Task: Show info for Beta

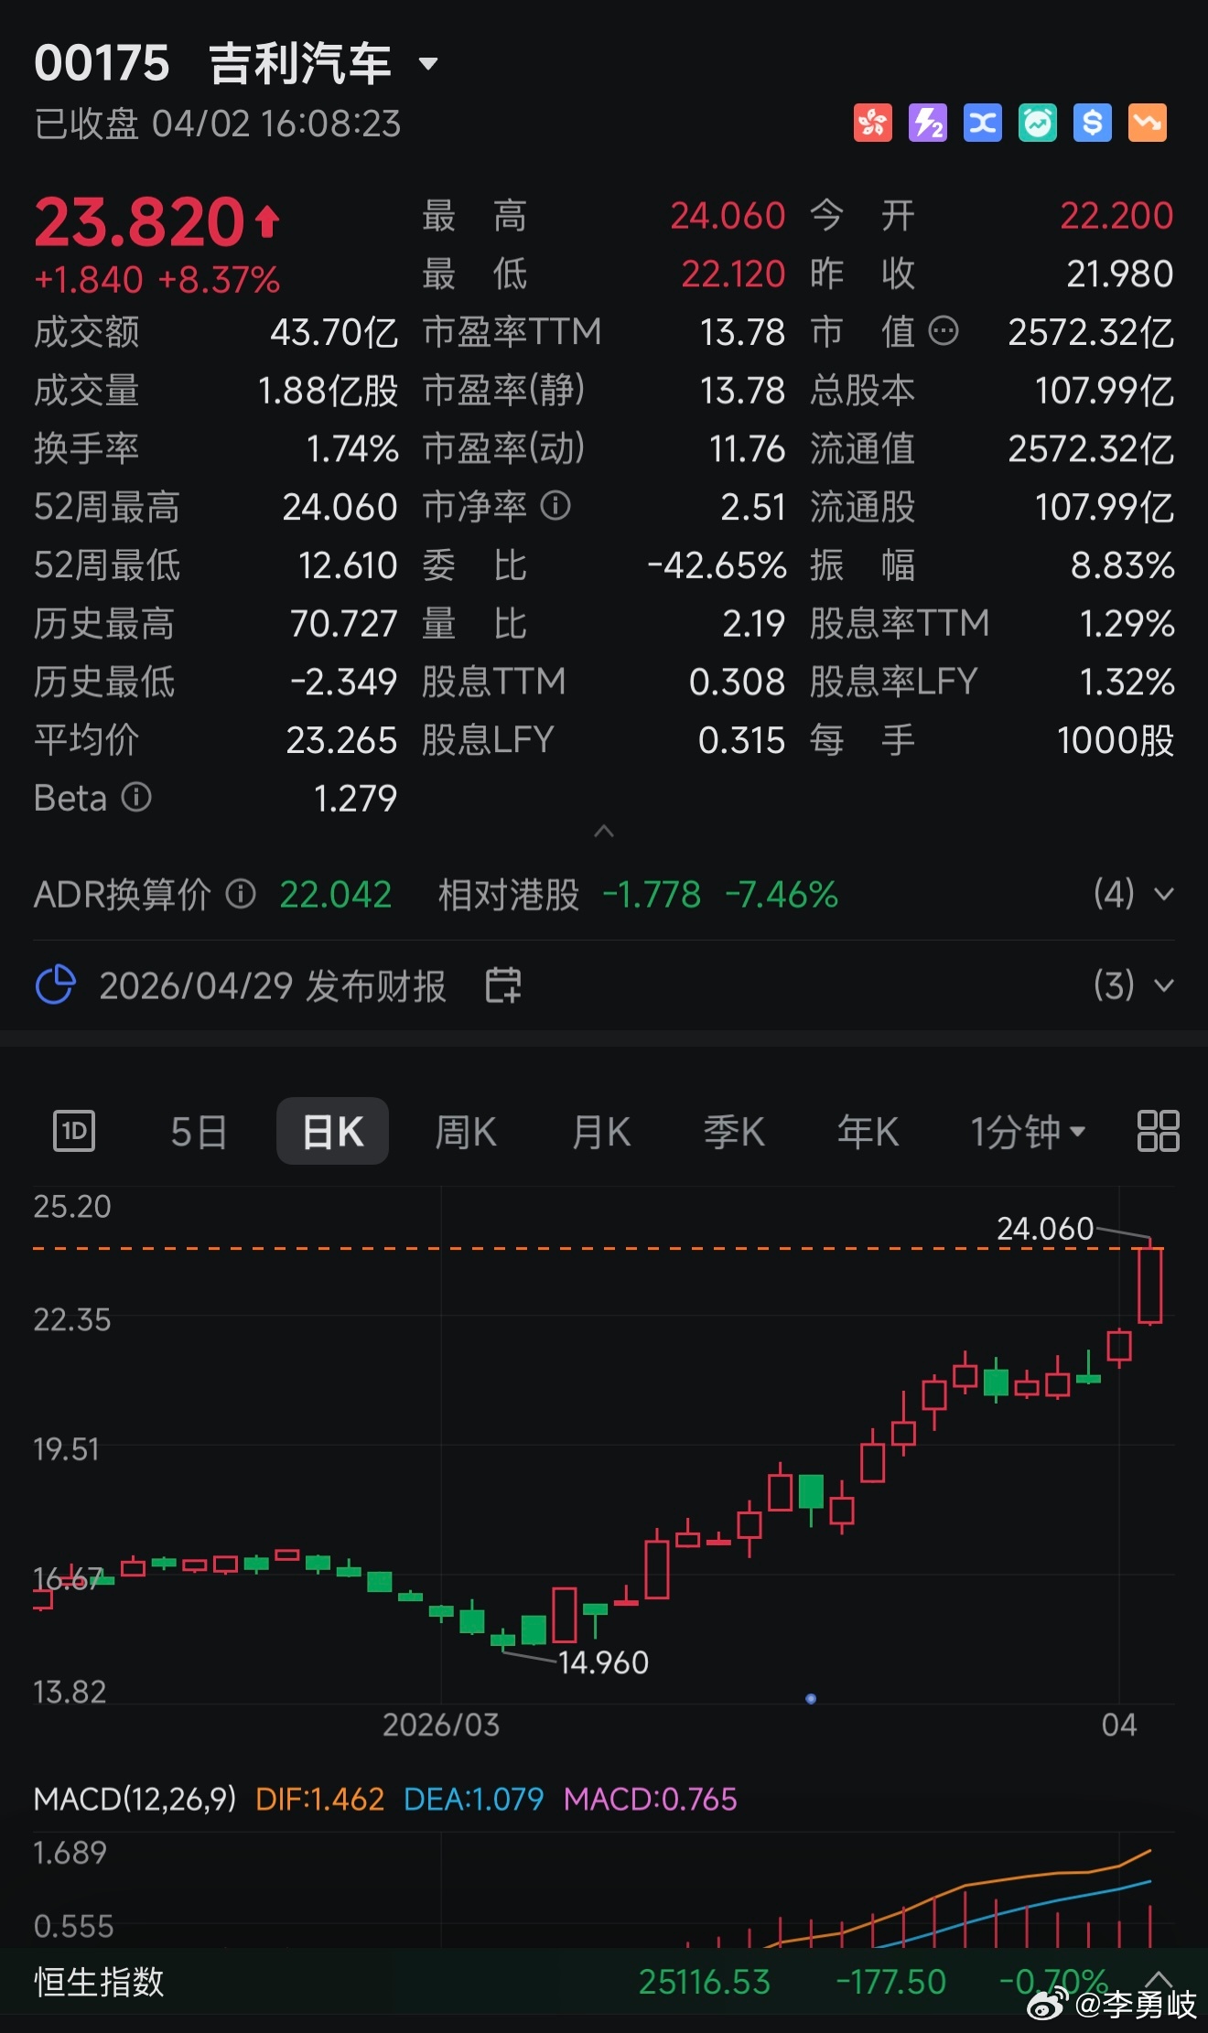Action: (136, 798)
